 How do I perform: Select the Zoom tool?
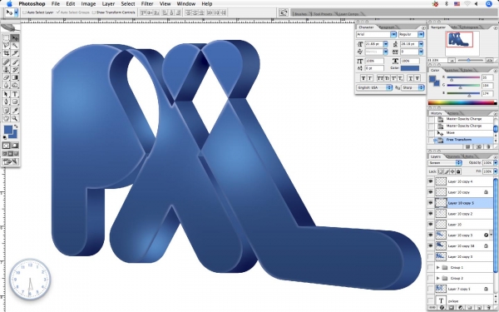click(15, 118)
